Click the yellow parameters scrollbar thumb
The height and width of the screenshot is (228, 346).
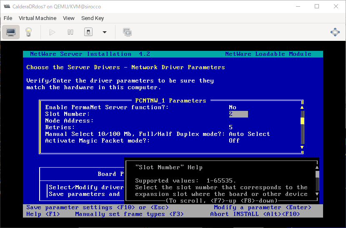(302, 121)
